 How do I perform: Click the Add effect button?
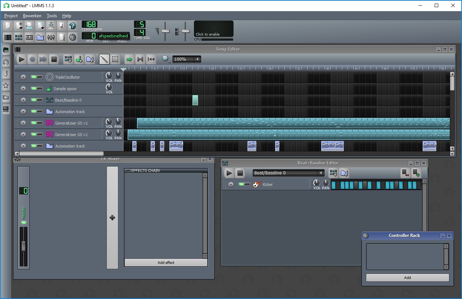(x=166, y=263)
